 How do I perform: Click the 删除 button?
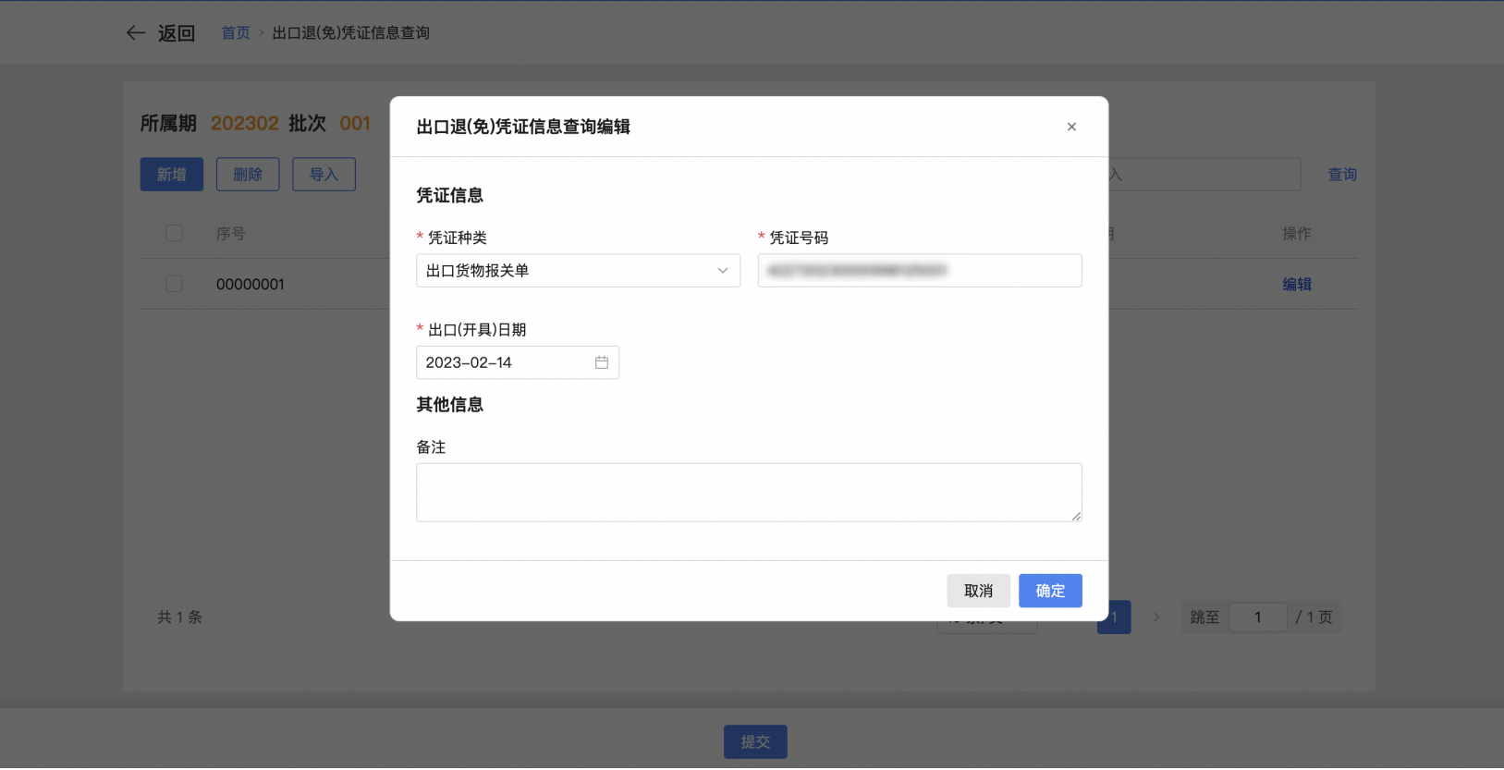(x=248, y=174)
